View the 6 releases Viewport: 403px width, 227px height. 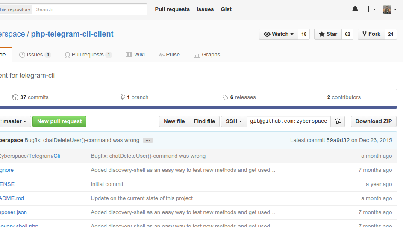[x=239, y=97]
